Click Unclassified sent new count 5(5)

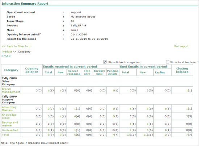[150, 130]
